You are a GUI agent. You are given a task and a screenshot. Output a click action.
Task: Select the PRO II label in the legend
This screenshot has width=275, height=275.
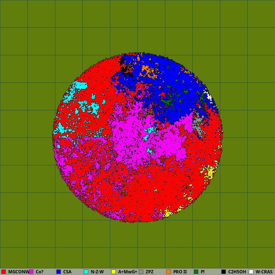point(180,272)
